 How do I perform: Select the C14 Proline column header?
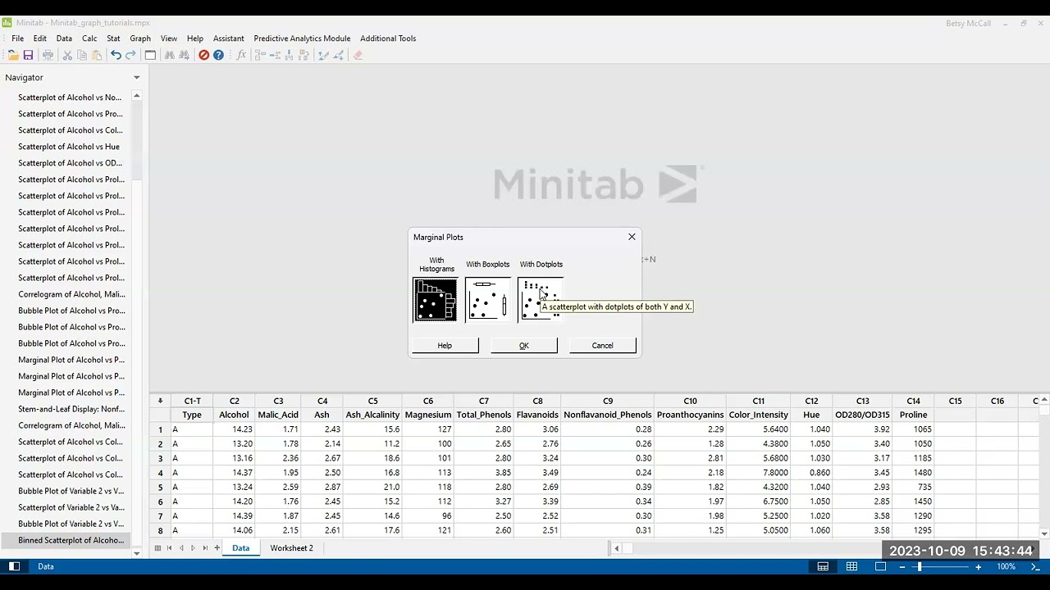[x=913, y=401]
